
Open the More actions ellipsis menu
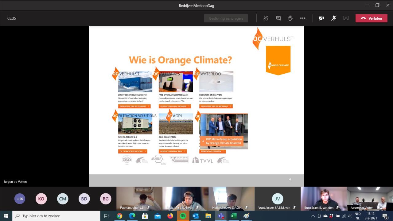click(303, 18)
